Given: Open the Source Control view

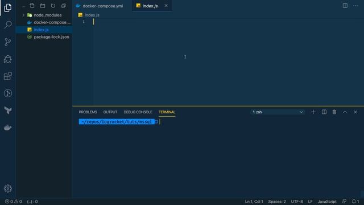Looking at the screenshot, I should 7,42.
